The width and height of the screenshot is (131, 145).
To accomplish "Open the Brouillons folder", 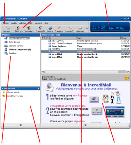I will [x=12, y=53].
